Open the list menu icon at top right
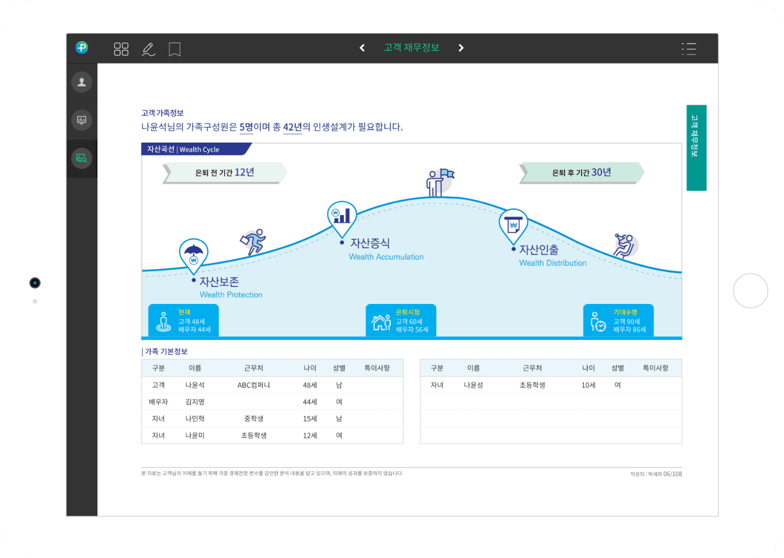The width and height of the screenshot is (784, 558). [x=689, y=49]
